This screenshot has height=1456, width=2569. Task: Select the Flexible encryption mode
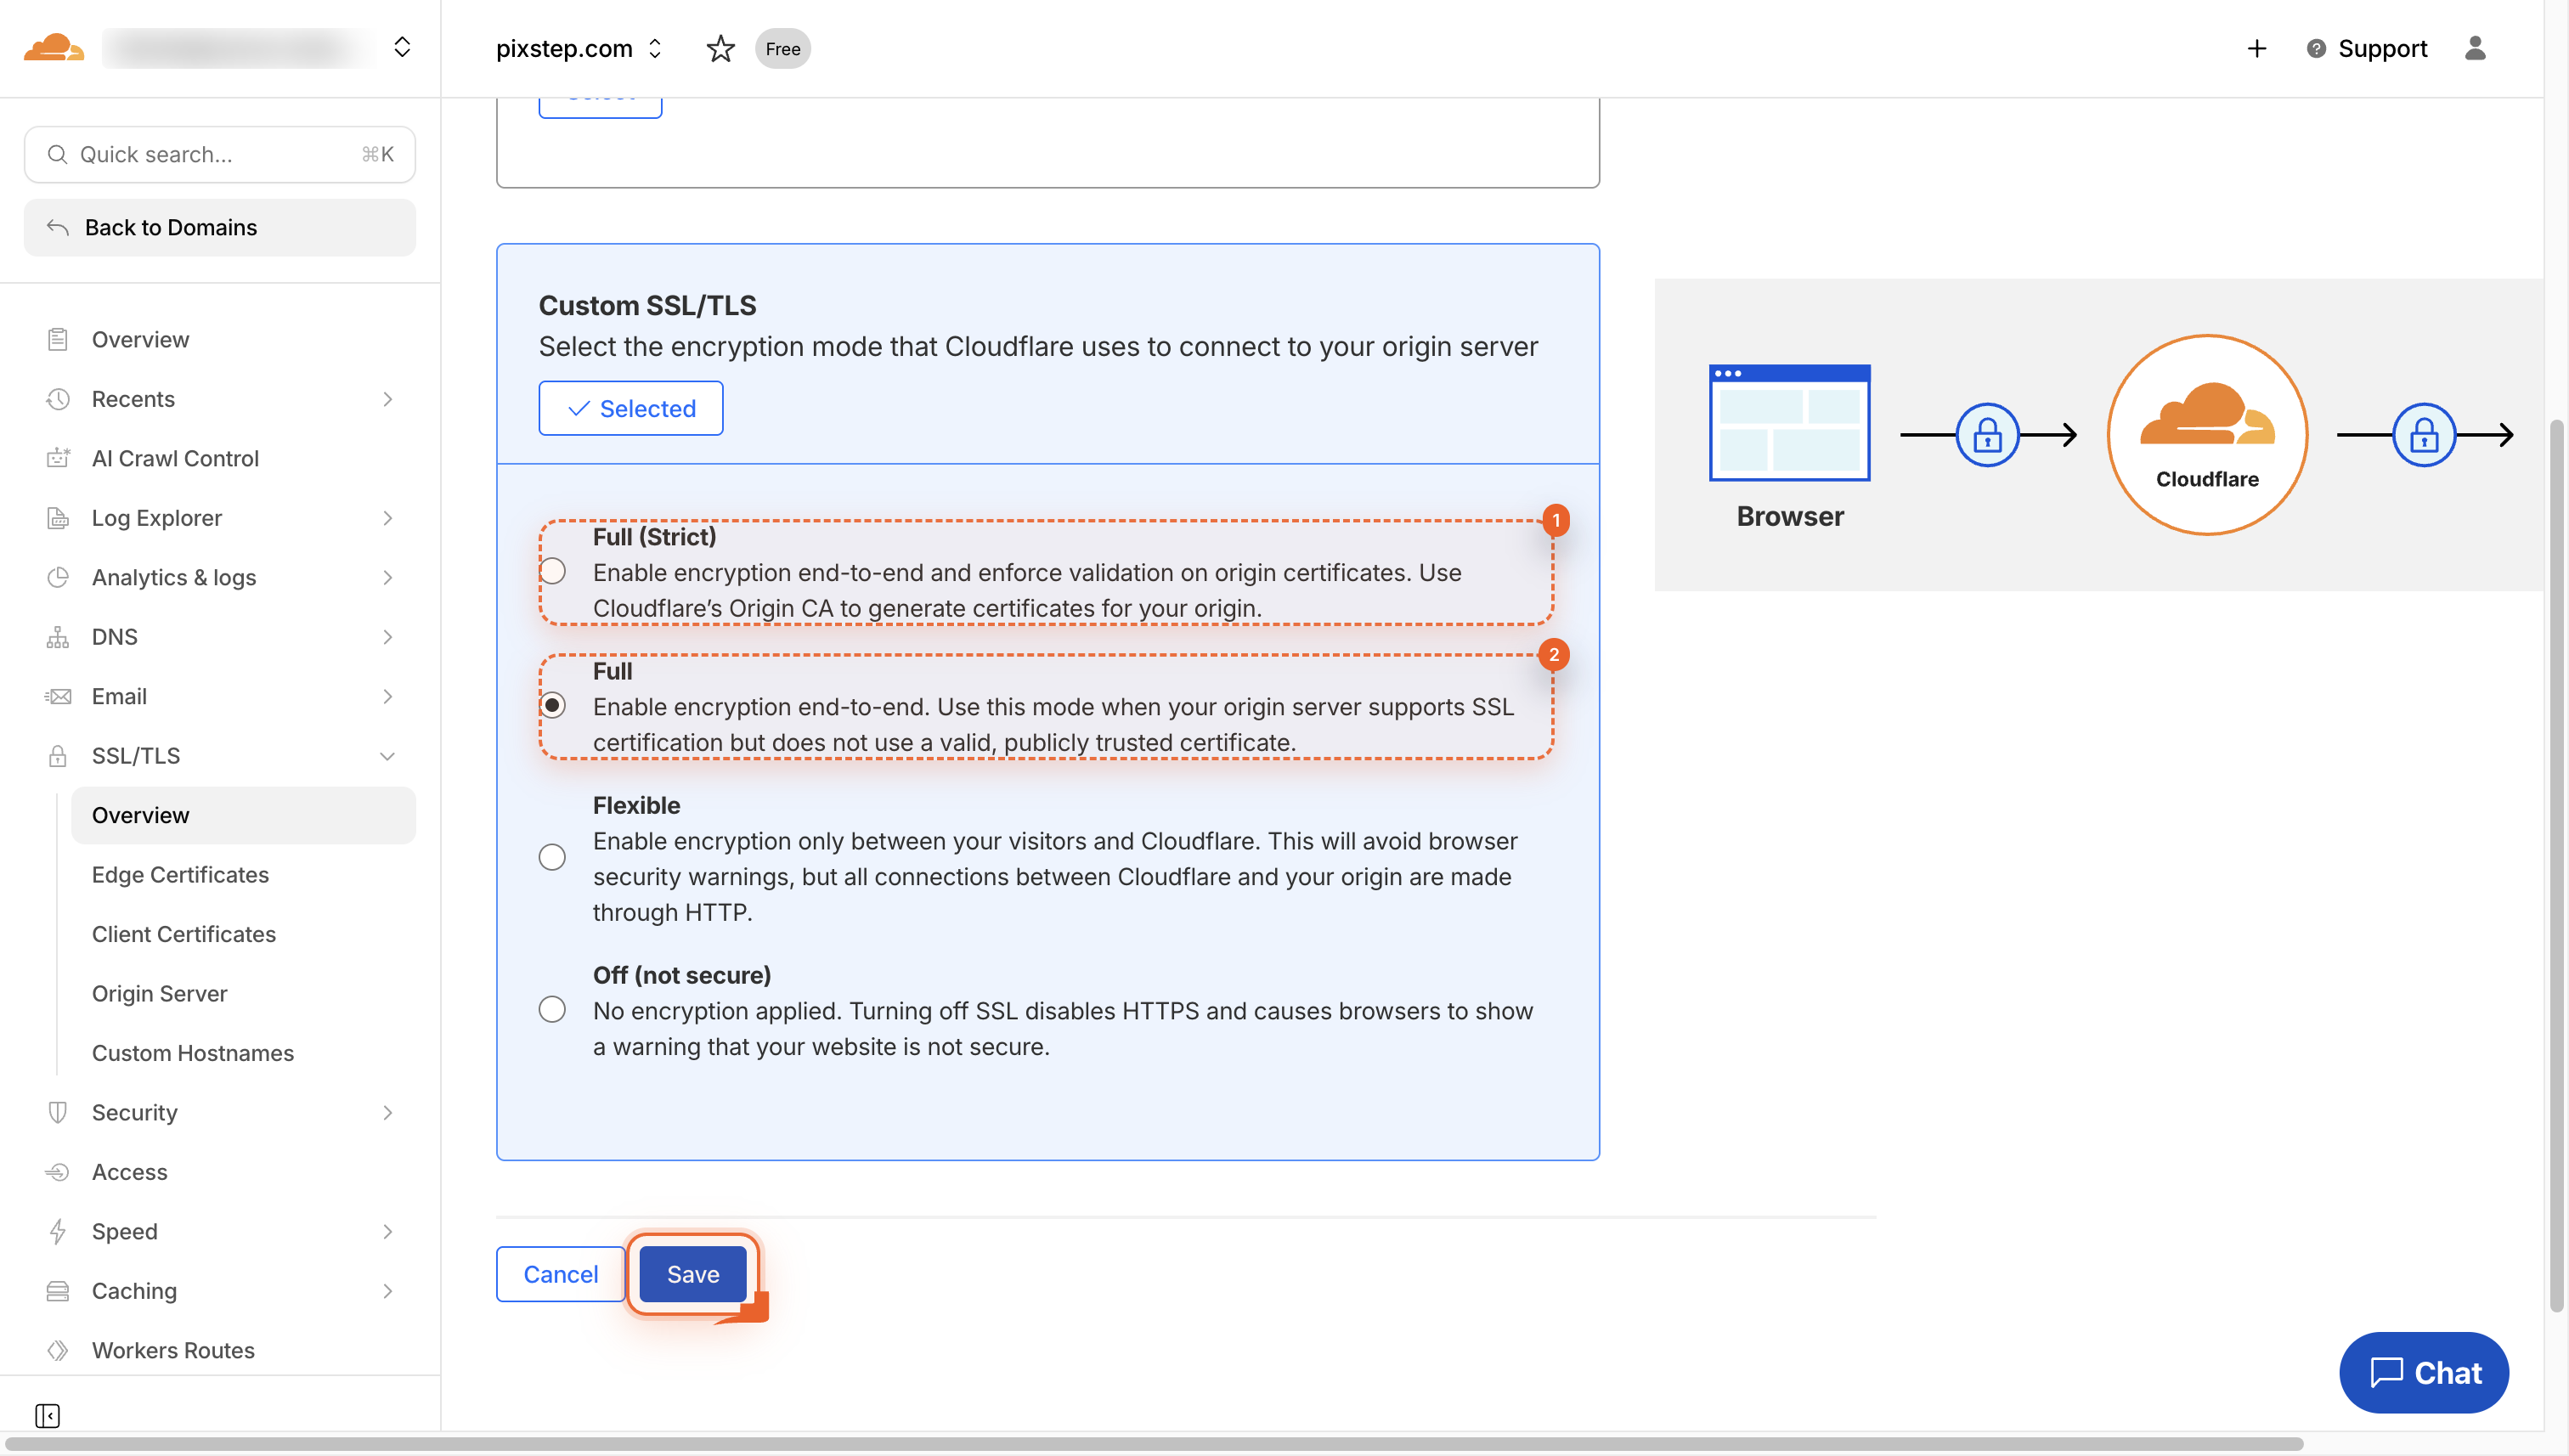click(553, 857)
